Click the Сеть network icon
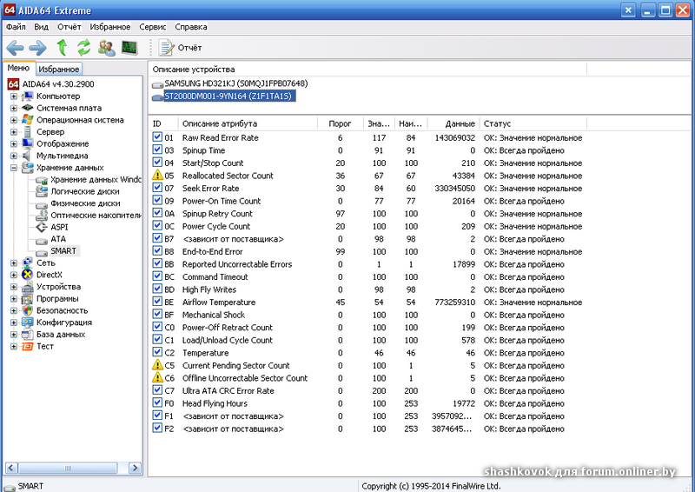The image size is (695, 492). (x=28, y=263)
